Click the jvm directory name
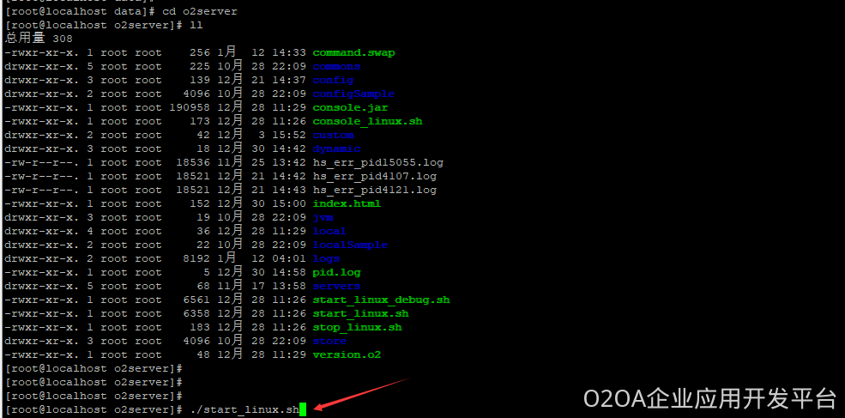Viewport: 845px width, 418px height. point(323,217)
